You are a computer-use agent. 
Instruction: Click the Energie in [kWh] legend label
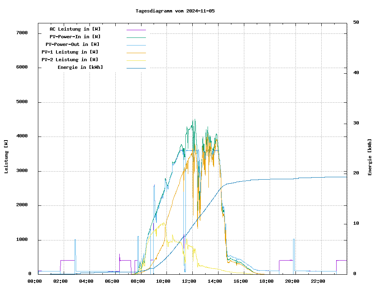[x=80, y=67]
